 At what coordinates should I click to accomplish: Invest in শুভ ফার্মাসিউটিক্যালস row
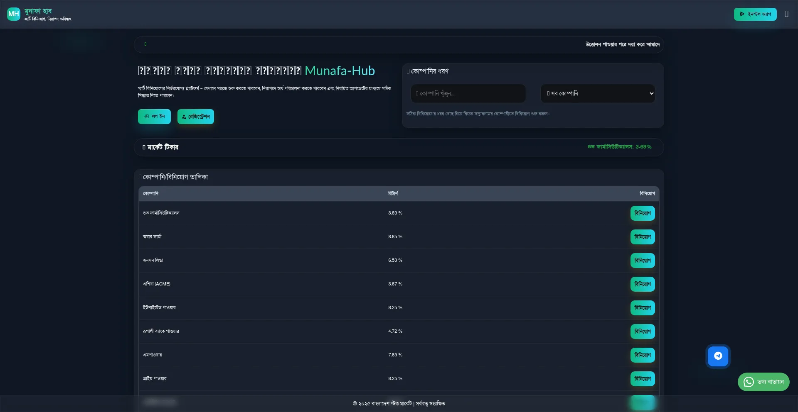(x=642, y=213)
